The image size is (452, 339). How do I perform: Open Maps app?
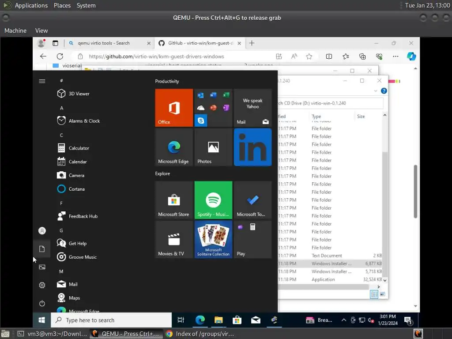click(x=68, y=298)
